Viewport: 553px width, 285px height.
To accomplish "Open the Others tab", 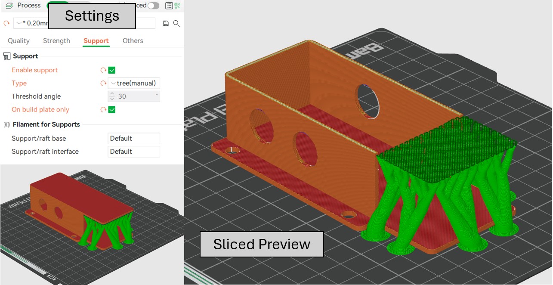I will click(133, 40).
